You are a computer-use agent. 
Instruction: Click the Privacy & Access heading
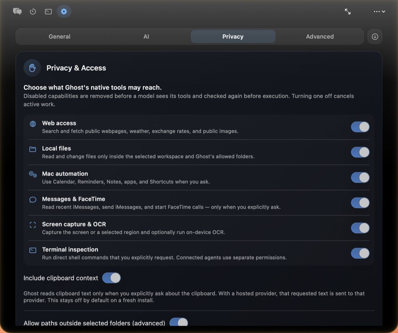[x=76, y=68]
